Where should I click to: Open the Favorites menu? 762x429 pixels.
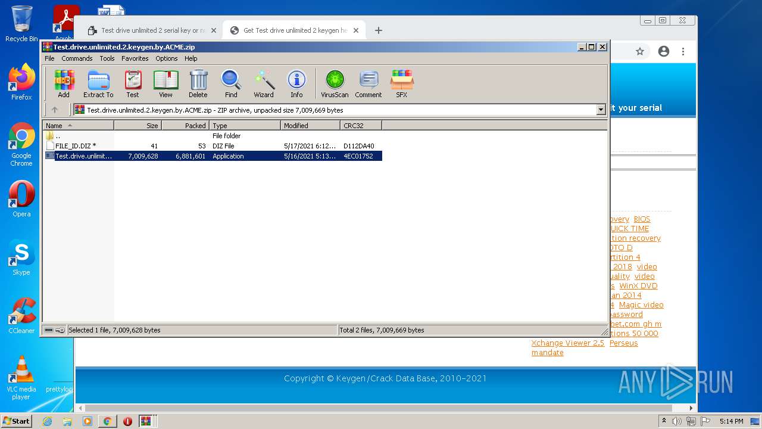point(135,58)
